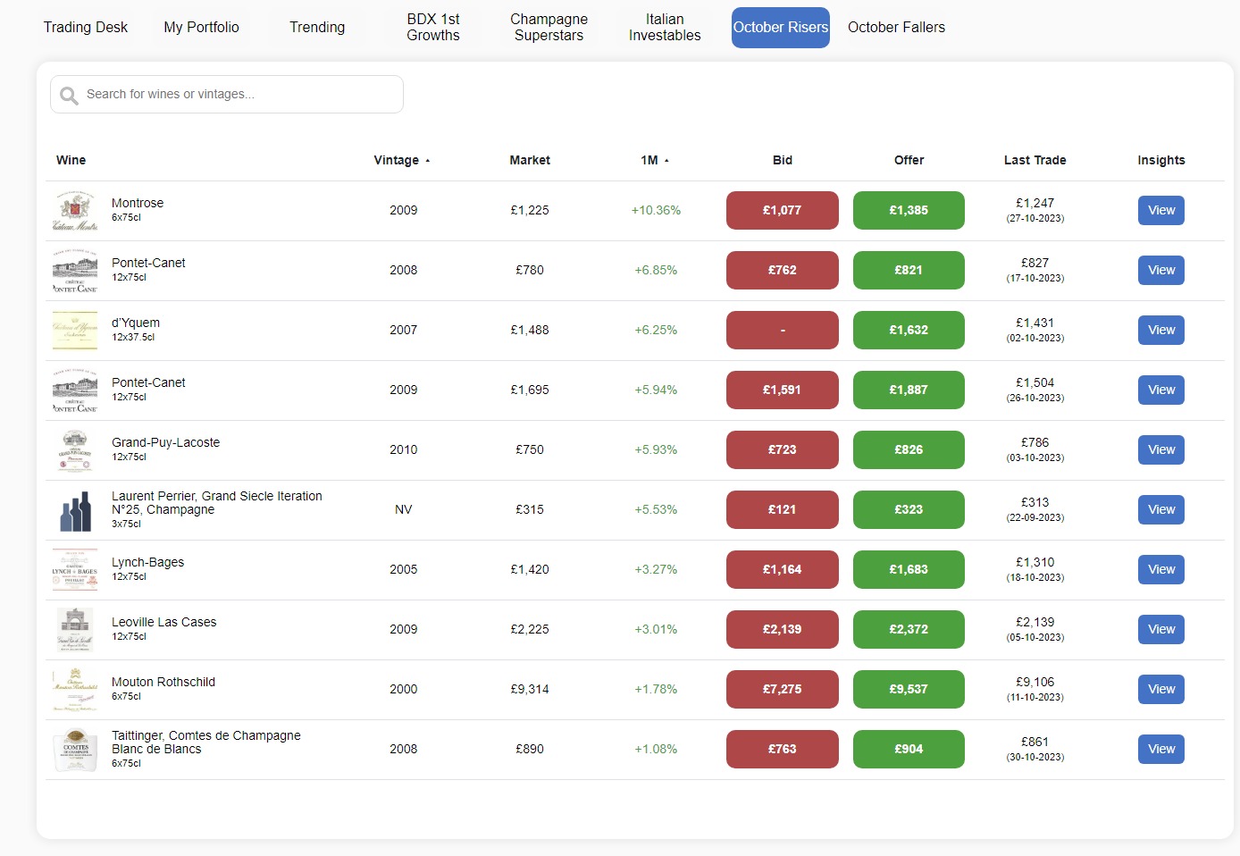This screenshot has width=1240, height=856.
Task: View insights for d'Yquem 2007
Action: [x=1161, y=330]
